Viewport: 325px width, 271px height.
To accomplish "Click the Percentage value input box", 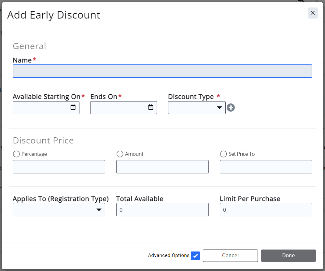I will click(x=59, y=167).
